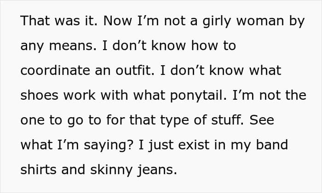322x193 pixels.
Task: Click the word "coordinate" in the text
Action: tap(55, 70)
